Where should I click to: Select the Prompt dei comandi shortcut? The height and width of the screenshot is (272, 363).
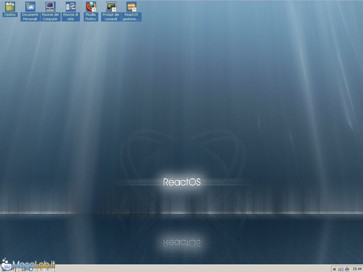(x=111, y=11)
